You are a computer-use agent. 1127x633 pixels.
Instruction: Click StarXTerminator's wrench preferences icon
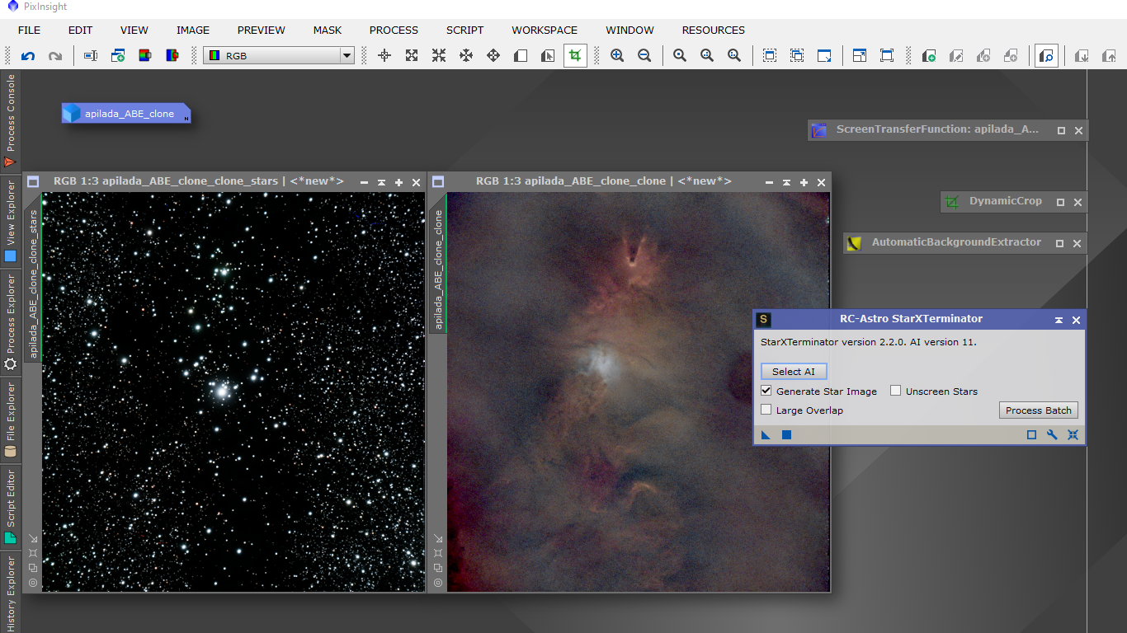pos(1052,435)
